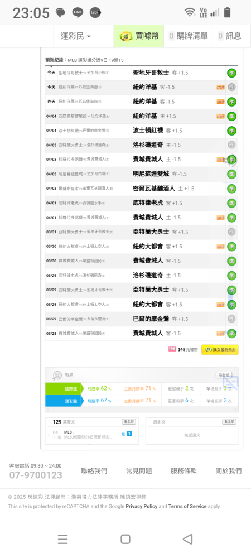The height and width of the screenshot is (558, 251).
Task: Click grey result icon for 今天 紐約洋基 row
Action: (x=232, y=87)
